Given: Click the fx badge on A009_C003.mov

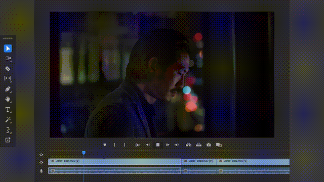Looking at the screenshot, I should (186, 161).
